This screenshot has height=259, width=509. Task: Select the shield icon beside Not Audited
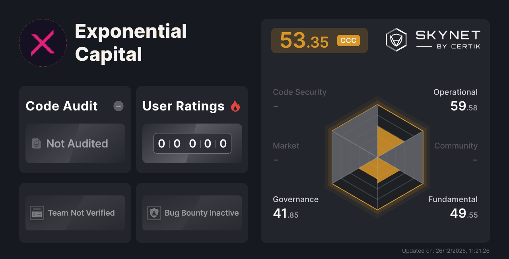pyautogui.click(x=36, y=144)
